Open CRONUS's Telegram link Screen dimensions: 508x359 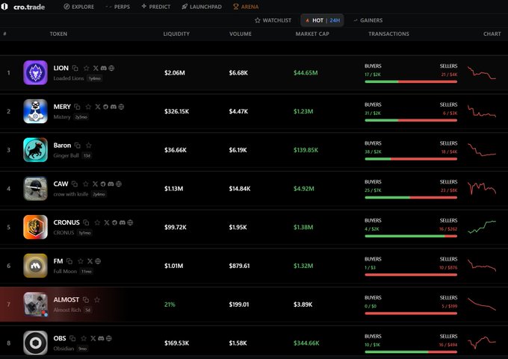114,222
